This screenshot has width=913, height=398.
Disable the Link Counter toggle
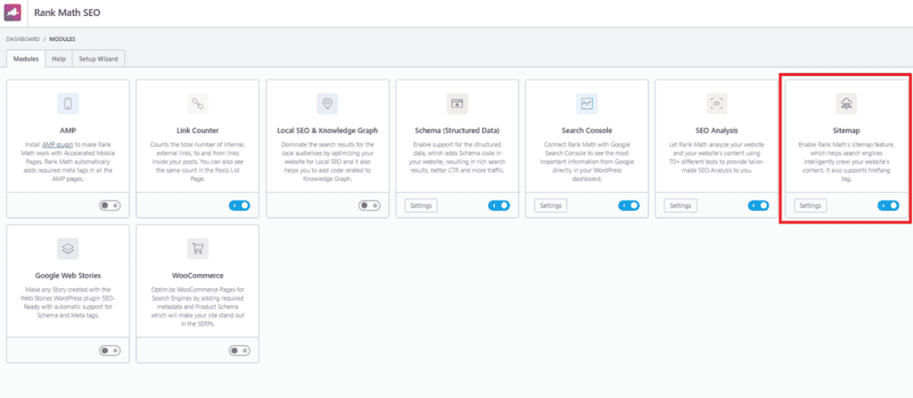point(239,206)
